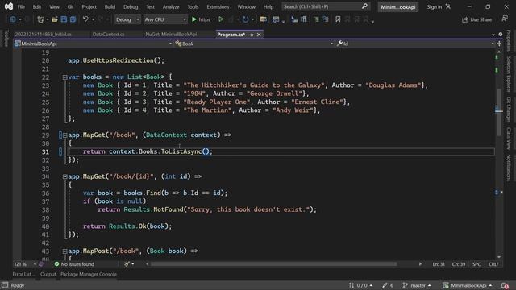516x290 pixels.
Task: Click the green No issues found checkmark
Action: (x=56, y=264)
